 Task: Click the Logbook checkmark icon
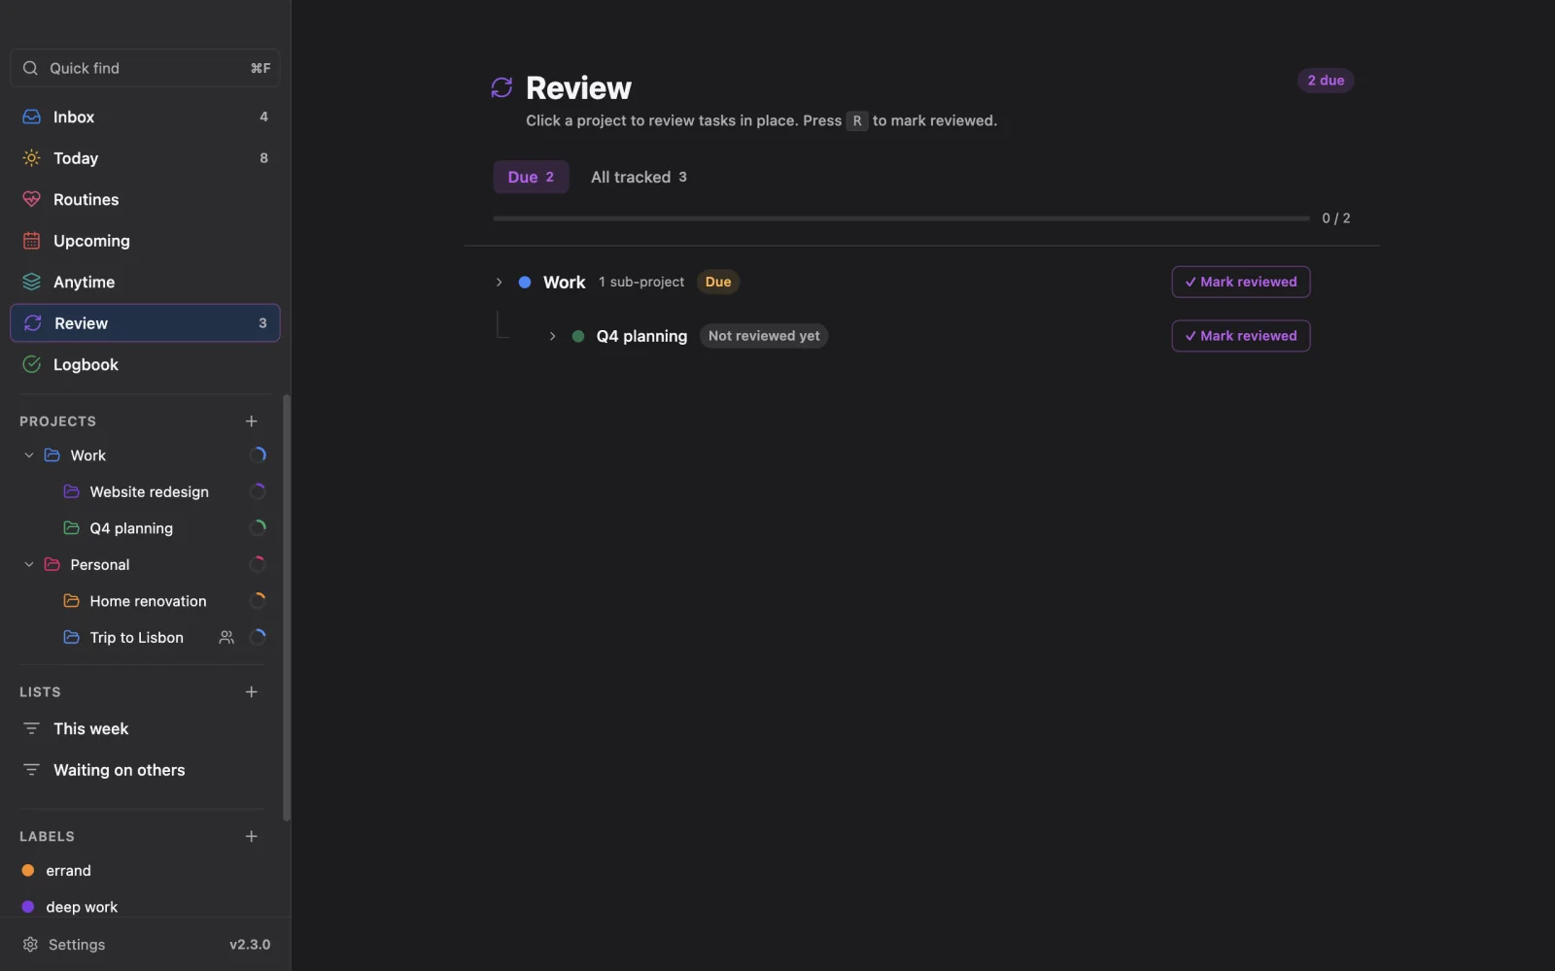(31, 364)
